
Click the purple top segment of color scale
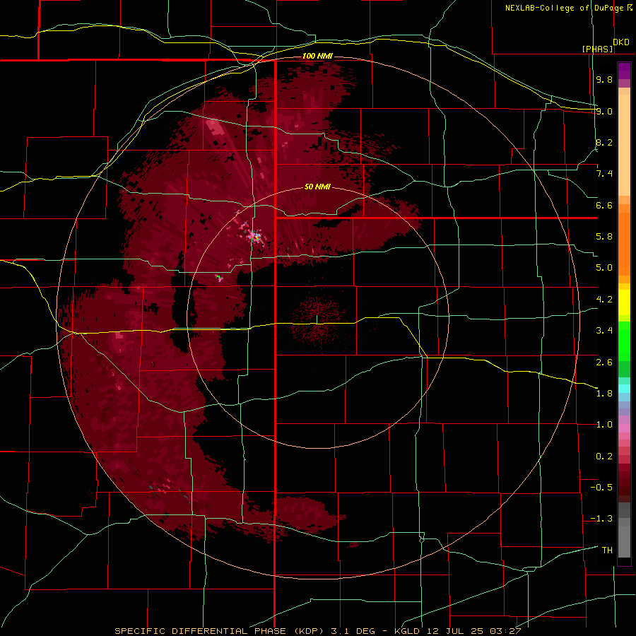point(624,71)
